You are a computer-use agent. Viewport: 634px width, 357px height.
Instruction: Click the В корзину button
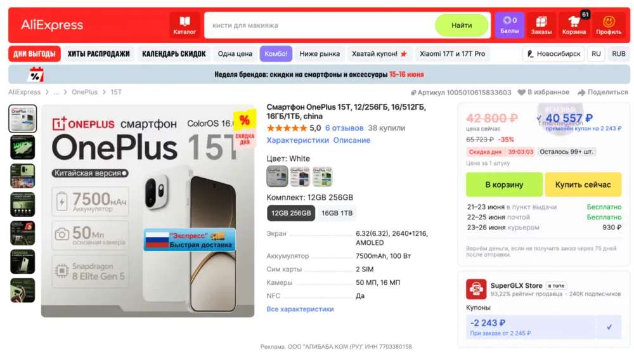tap(504, 185)
